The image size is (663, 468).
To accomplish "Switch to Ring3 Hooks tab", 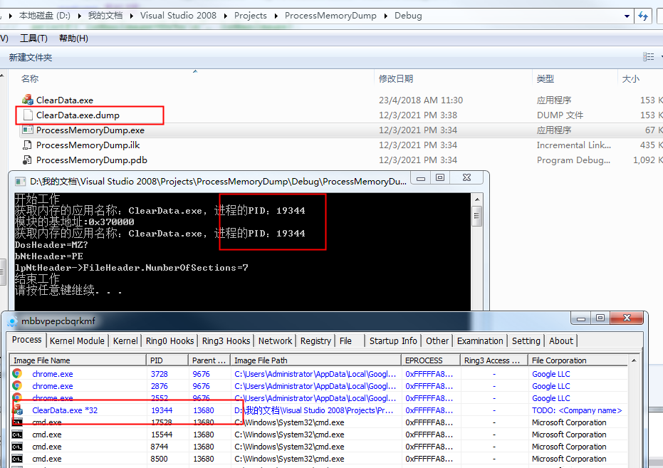I will (x=226, y=340).
